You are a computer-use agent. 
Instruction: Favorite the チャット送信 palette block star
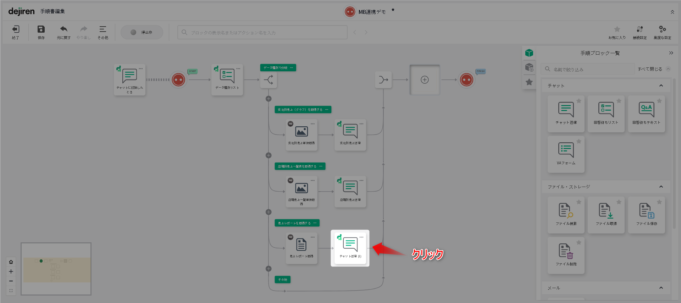point(579,101)
